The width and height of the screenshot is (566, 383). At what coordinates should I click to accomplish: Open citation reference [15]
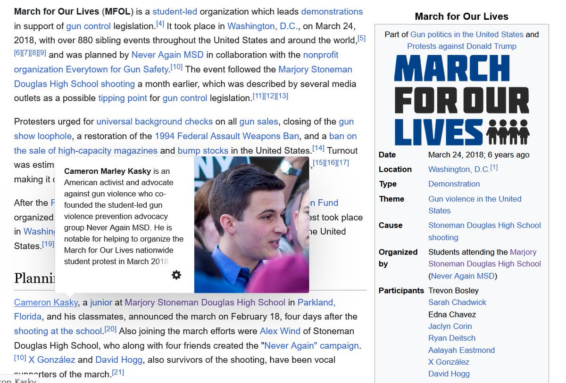point(319,163)
